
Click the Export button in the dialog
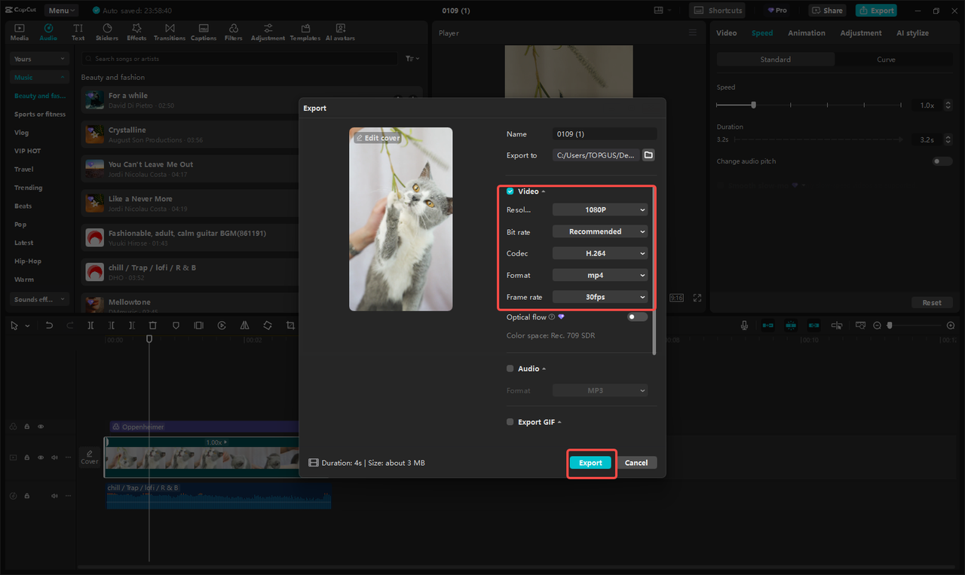(591, 462)
